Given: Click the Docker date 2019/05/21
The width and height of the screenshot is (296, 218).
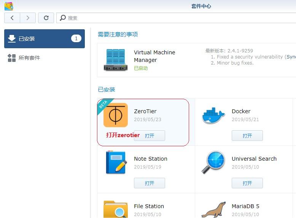Looking at the screenshot, I should pos(245,120).
